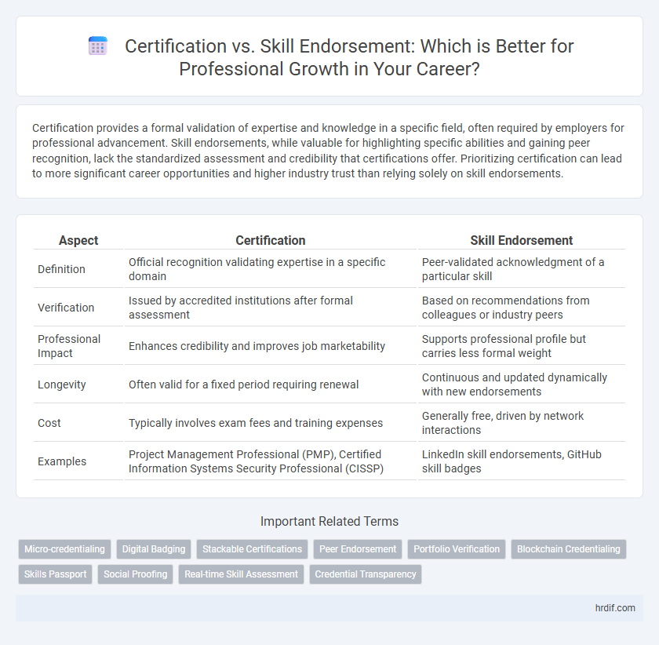Select 'Supports professional profile' cell

[x=521, y=346]
